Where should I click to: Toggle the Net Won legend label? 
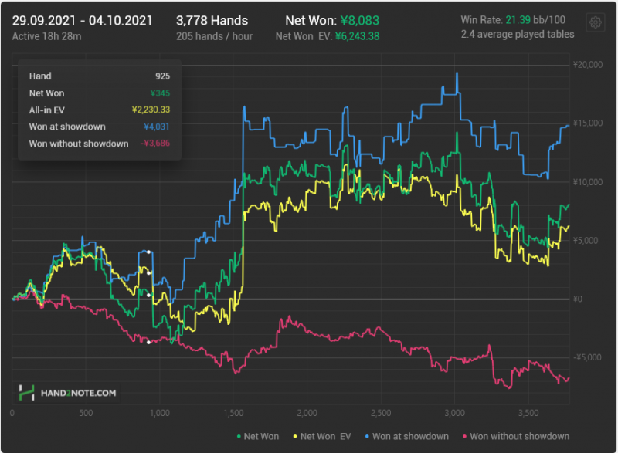[262, 437]
